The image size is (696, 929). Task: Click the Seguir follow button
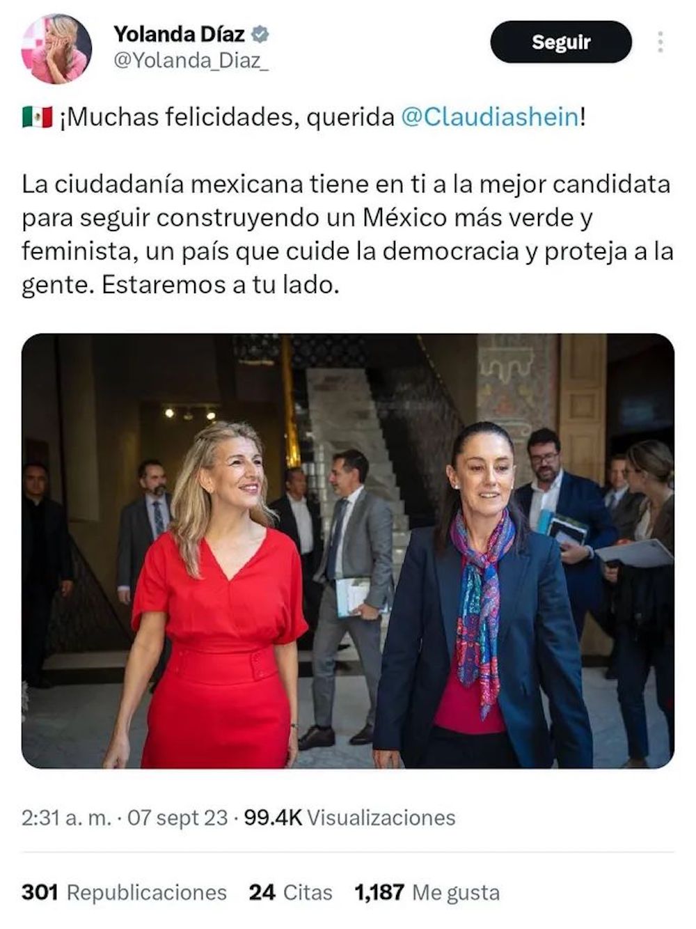point(561,42)
